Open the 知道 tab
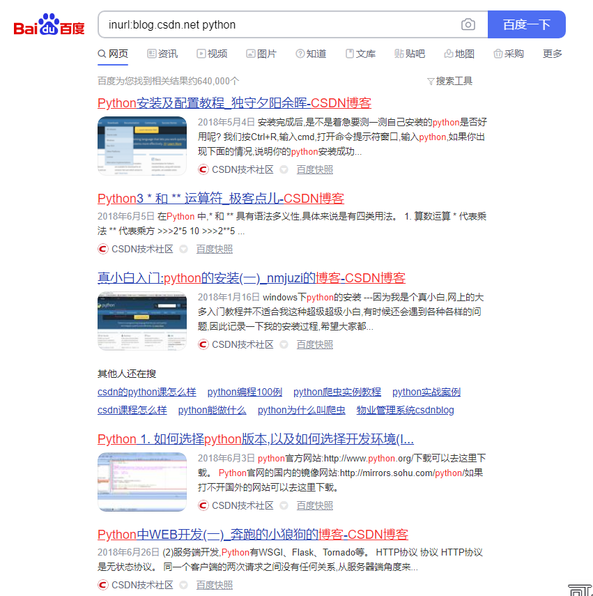Screen dimensions: 593x596 (311, 54)
